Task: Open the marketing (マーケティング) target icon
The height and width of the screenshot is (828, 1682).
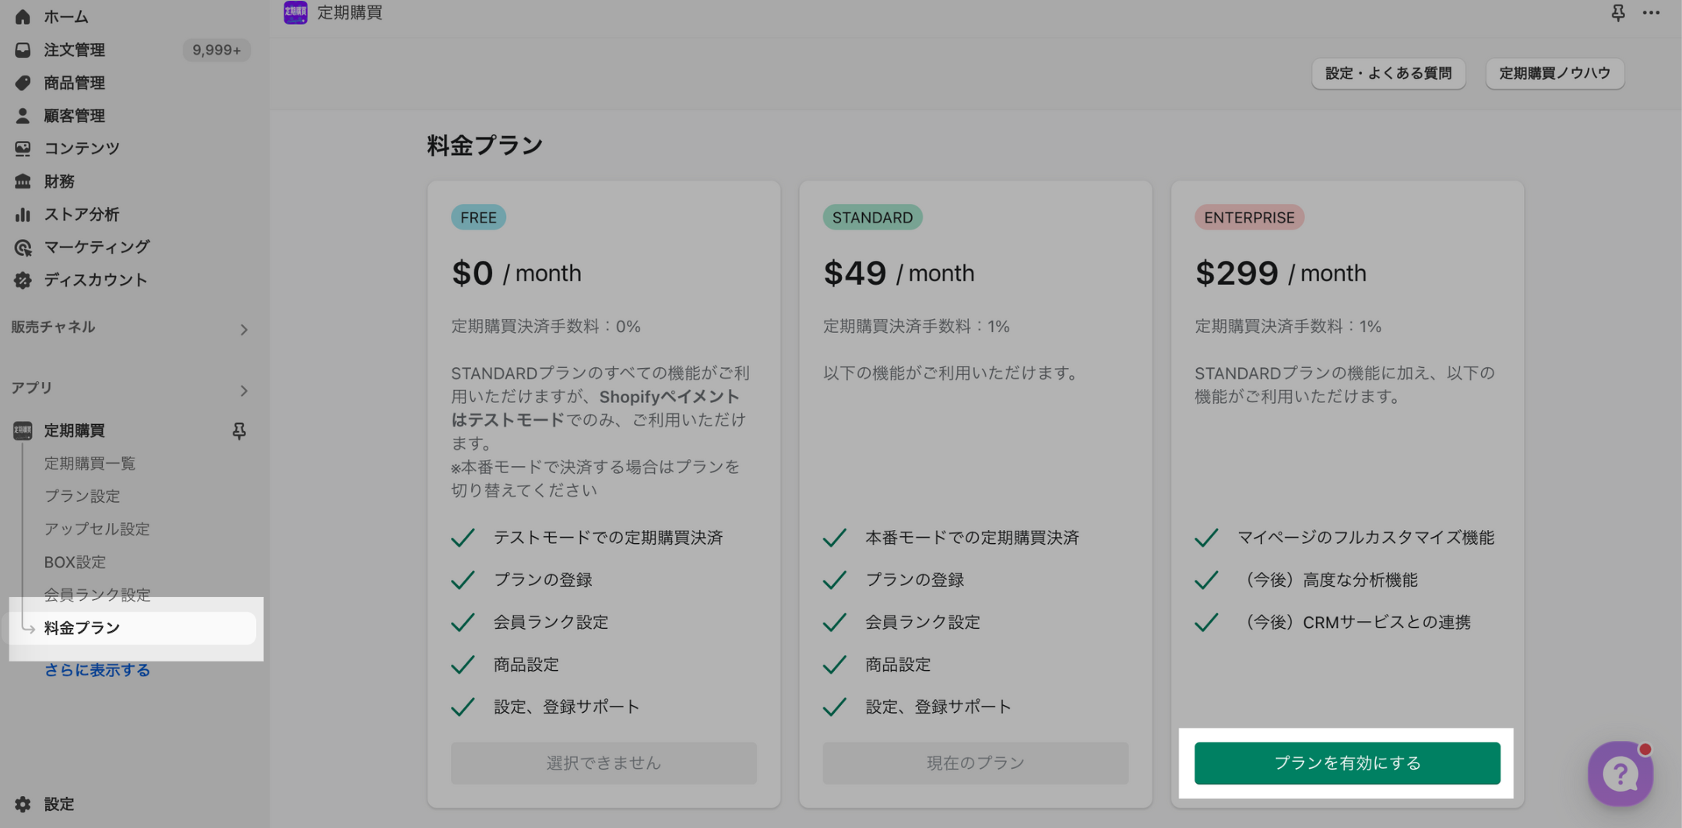Action: (23, 247)
